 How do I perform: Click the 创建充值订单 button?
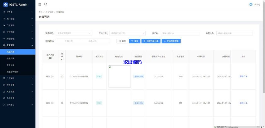(151, 41)
